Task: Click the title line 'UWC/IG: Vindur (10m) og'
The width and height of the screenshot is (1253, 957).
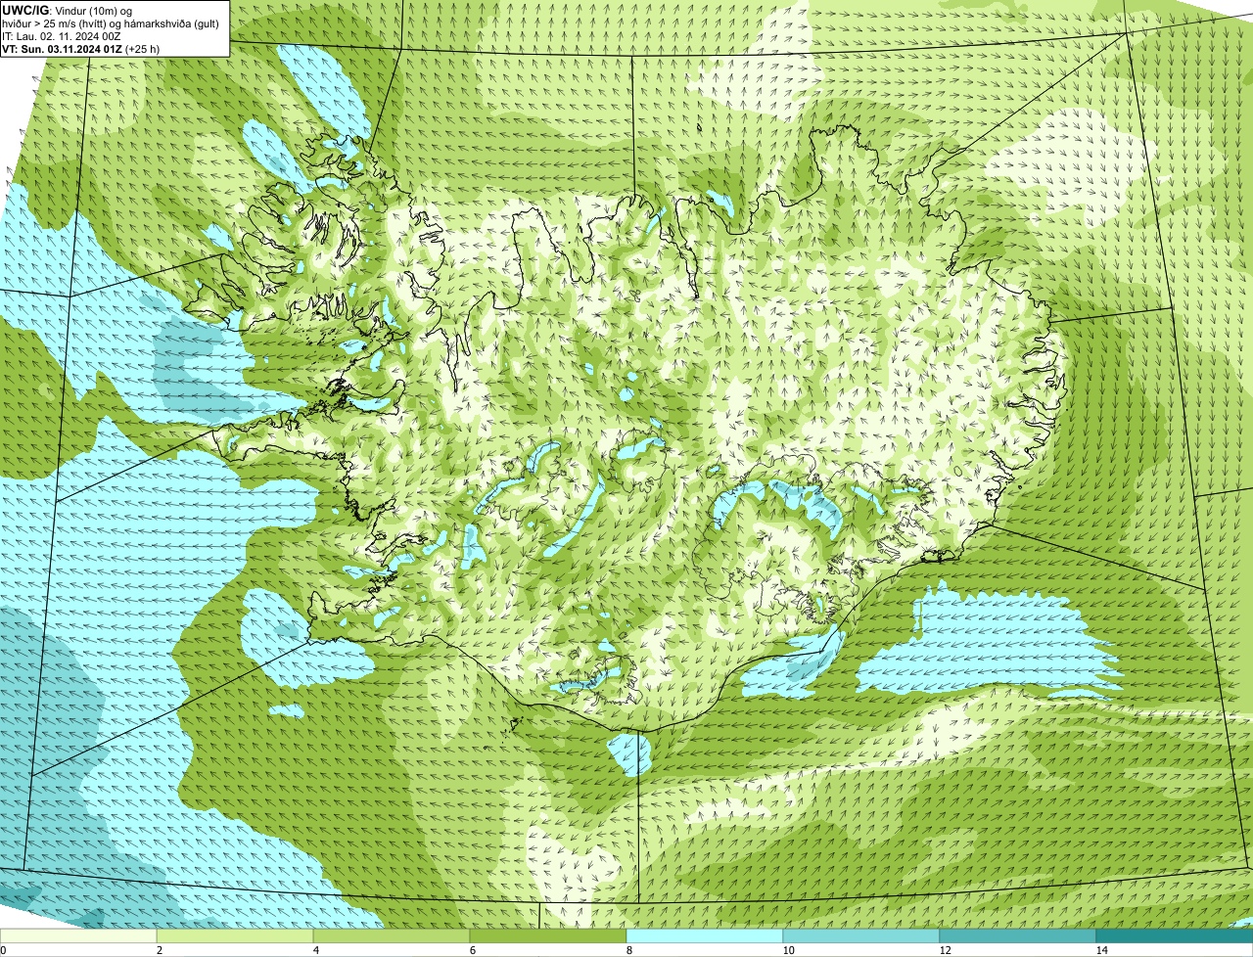Action: 68,10
